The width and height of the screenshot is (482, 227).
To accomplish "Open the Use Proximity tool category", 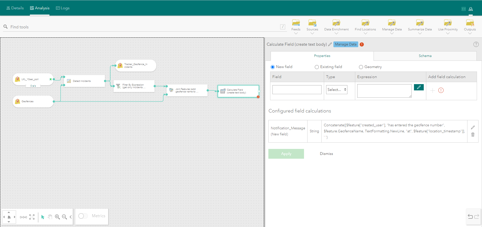I will pos(448,25).
